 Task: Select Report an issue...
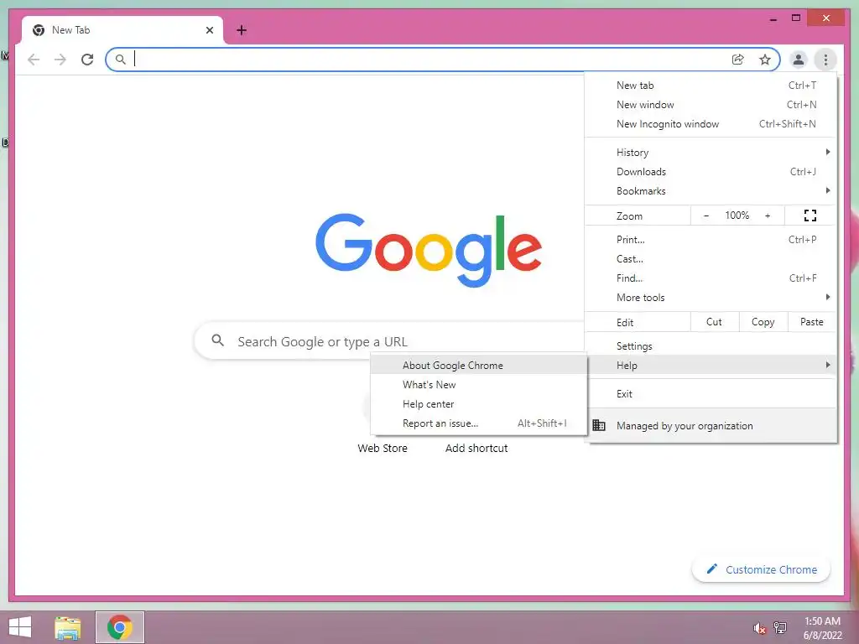click(479, 423)
